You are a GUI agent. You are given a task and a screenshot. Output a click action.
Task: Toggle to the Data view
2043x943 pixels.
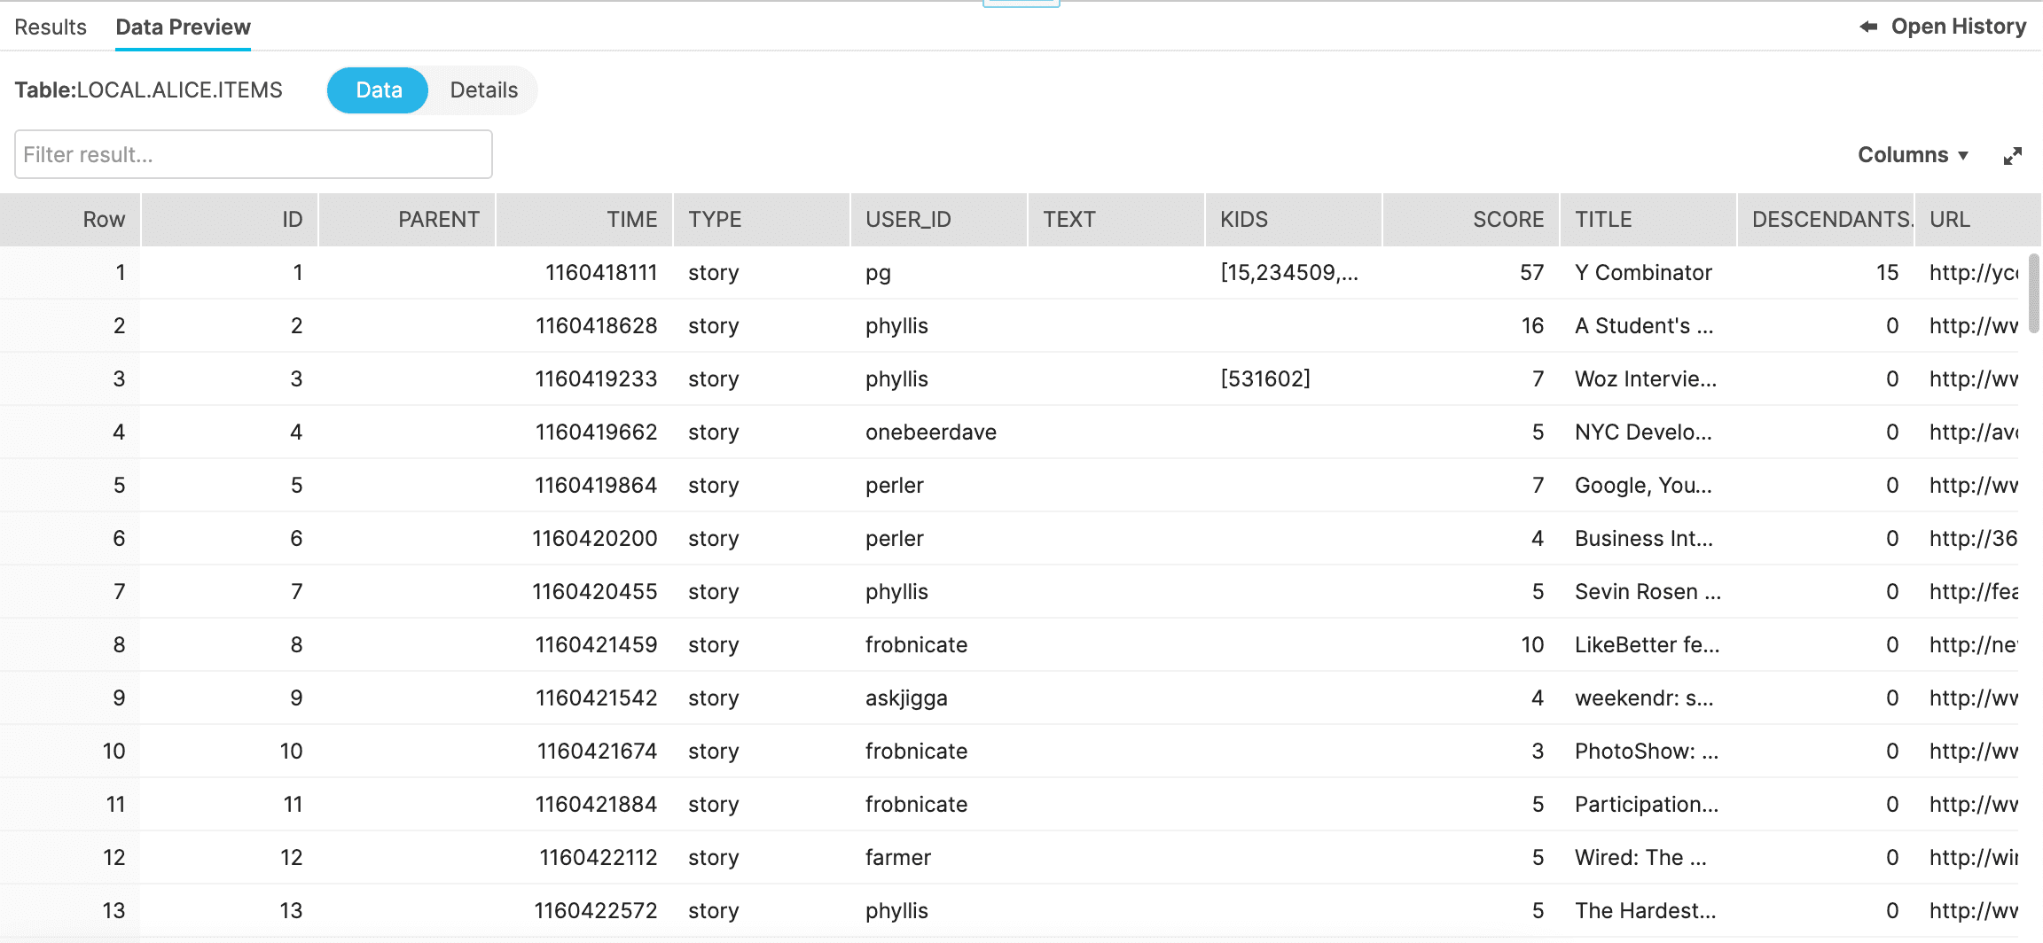click(379, 90)
